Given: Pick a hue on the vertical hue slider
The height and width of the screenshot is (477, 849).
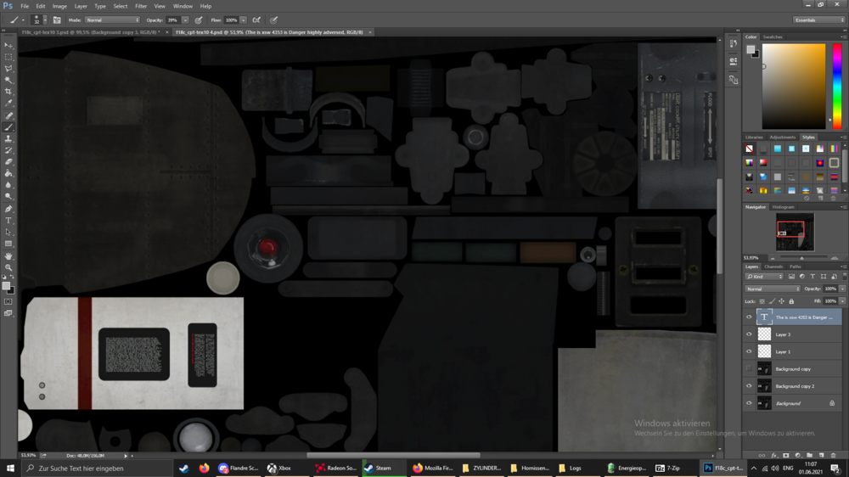Looking at the screenshot, I should pyautogui.click(x=837, y=86).
